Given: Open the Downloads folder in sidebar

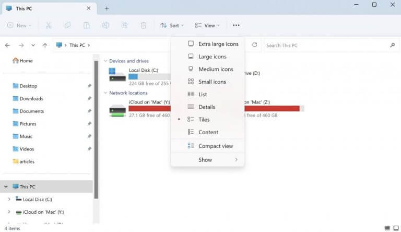Looking at the screenshot, I should pos(31,98).
